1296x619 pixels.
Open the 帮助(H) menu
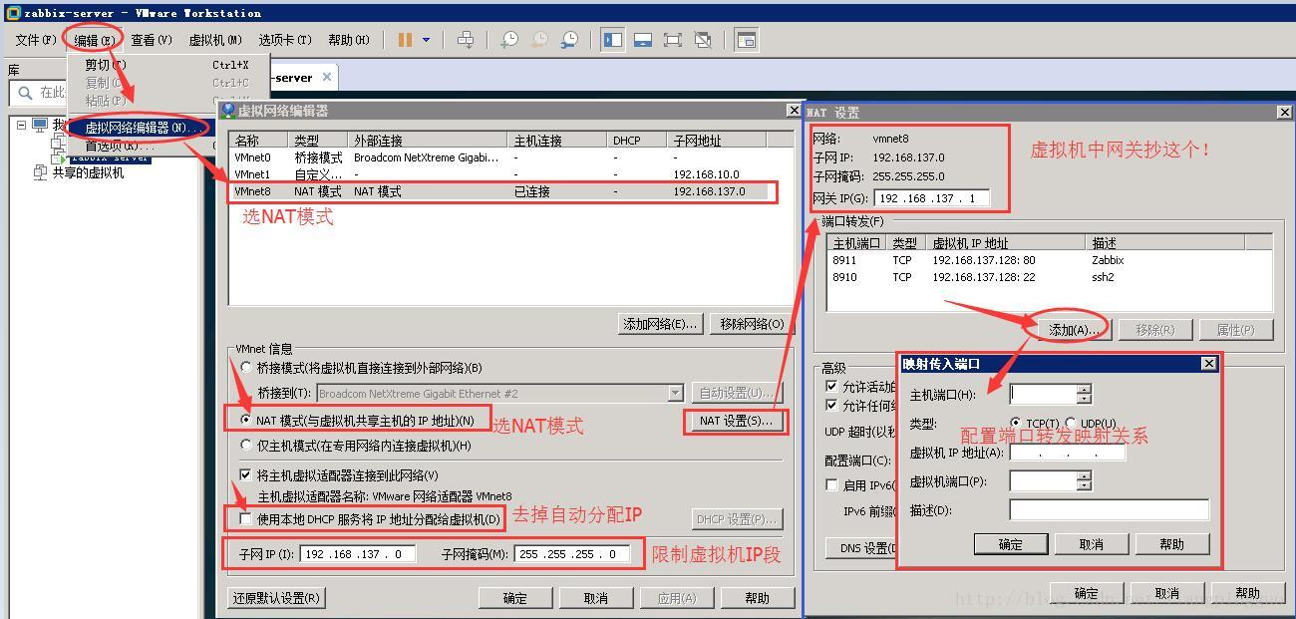coord(349,40)
